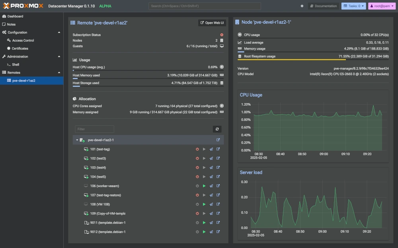Image resolution: width=398 pixels, height=248 pixels.
Task: Toggle the theme settings icon in header
Action: [302, 6]
